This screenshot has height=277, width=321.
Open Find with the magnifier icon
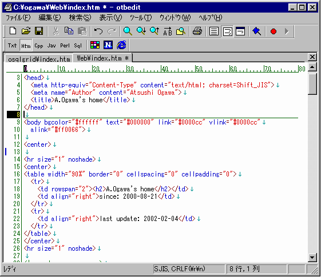click(128, 31)
